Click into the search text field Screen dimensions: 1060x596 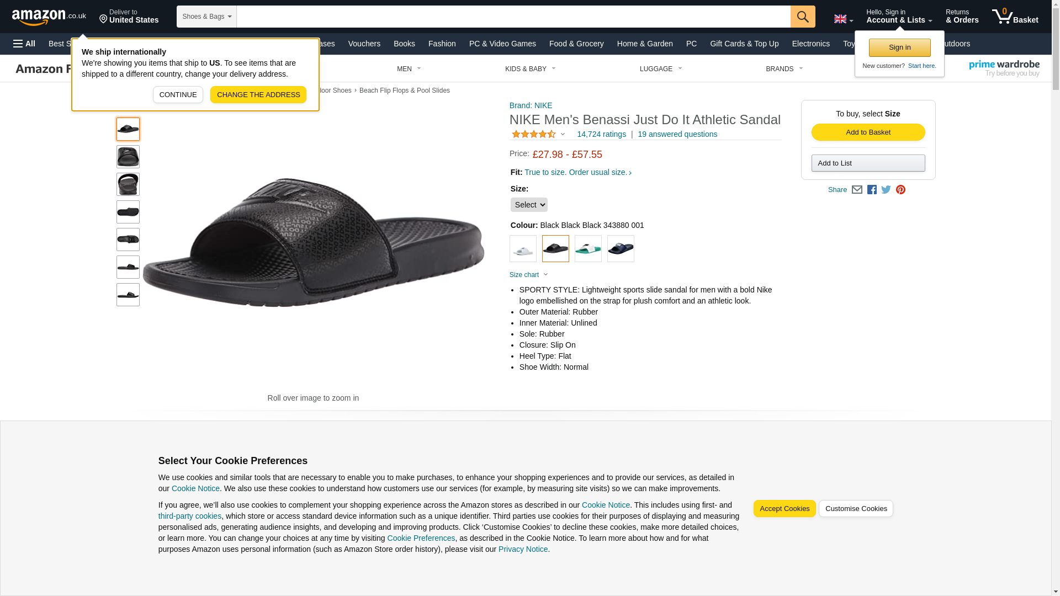click(513, 17)
